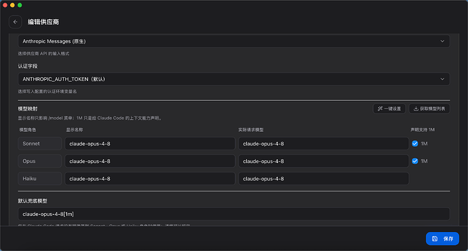Edit the Sonnet actual request model field
468x251 pixels.
(x=324, y=144)
